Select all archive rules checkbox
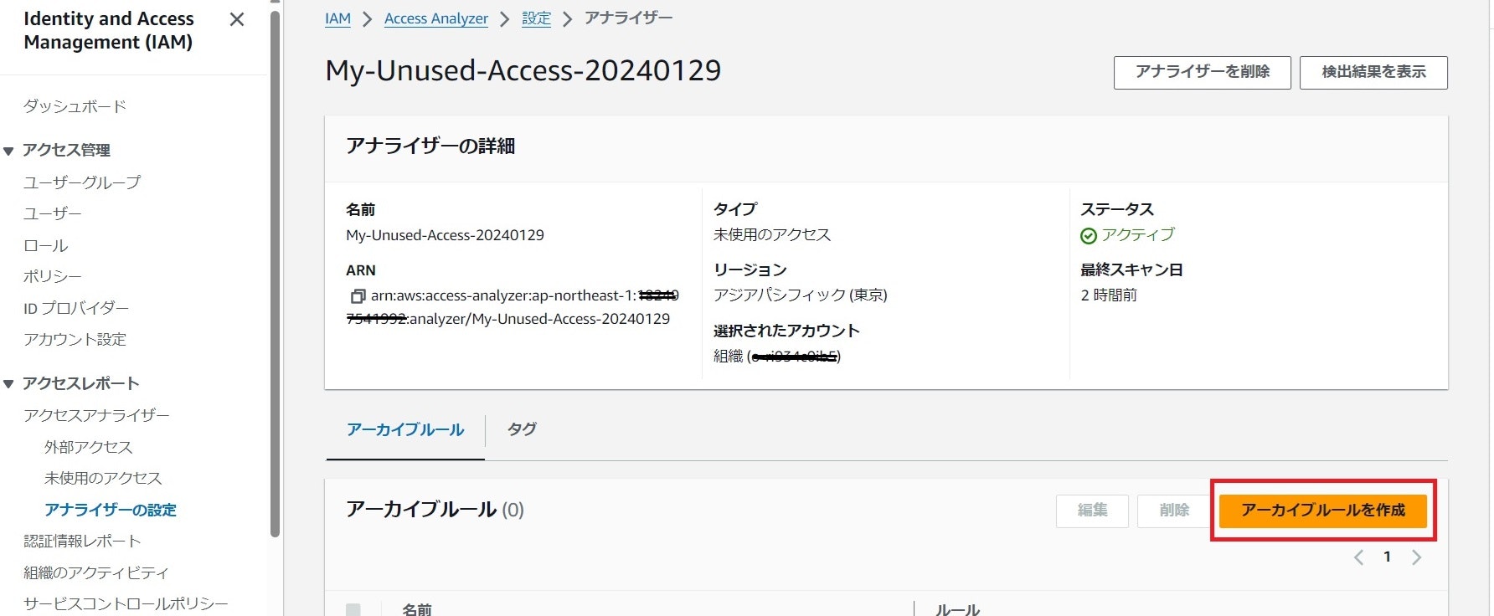 pos(353,610)
